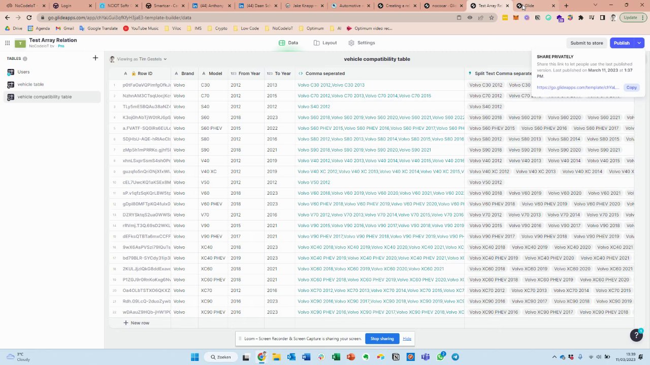This screenshot has width=650, height=365.
Task: Open the Settings tab
Action: [x=362, y=43]
